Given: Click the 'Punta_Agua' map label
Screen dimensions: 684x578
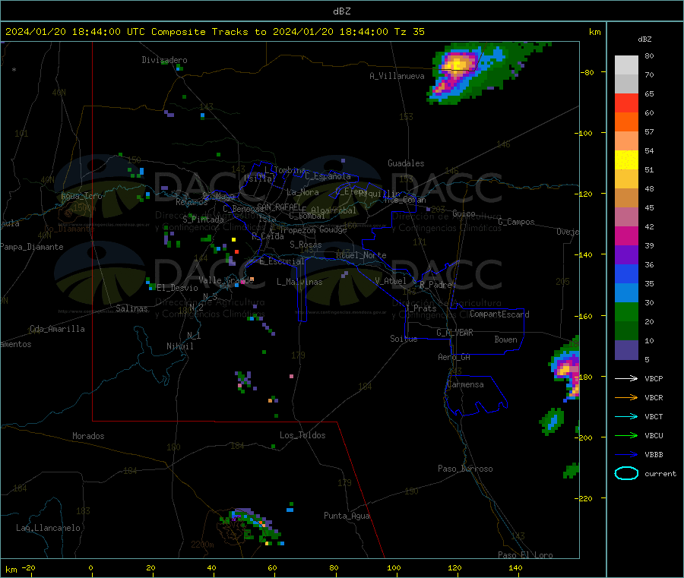Looking at the screenshot, I should (x=347, y=516).
